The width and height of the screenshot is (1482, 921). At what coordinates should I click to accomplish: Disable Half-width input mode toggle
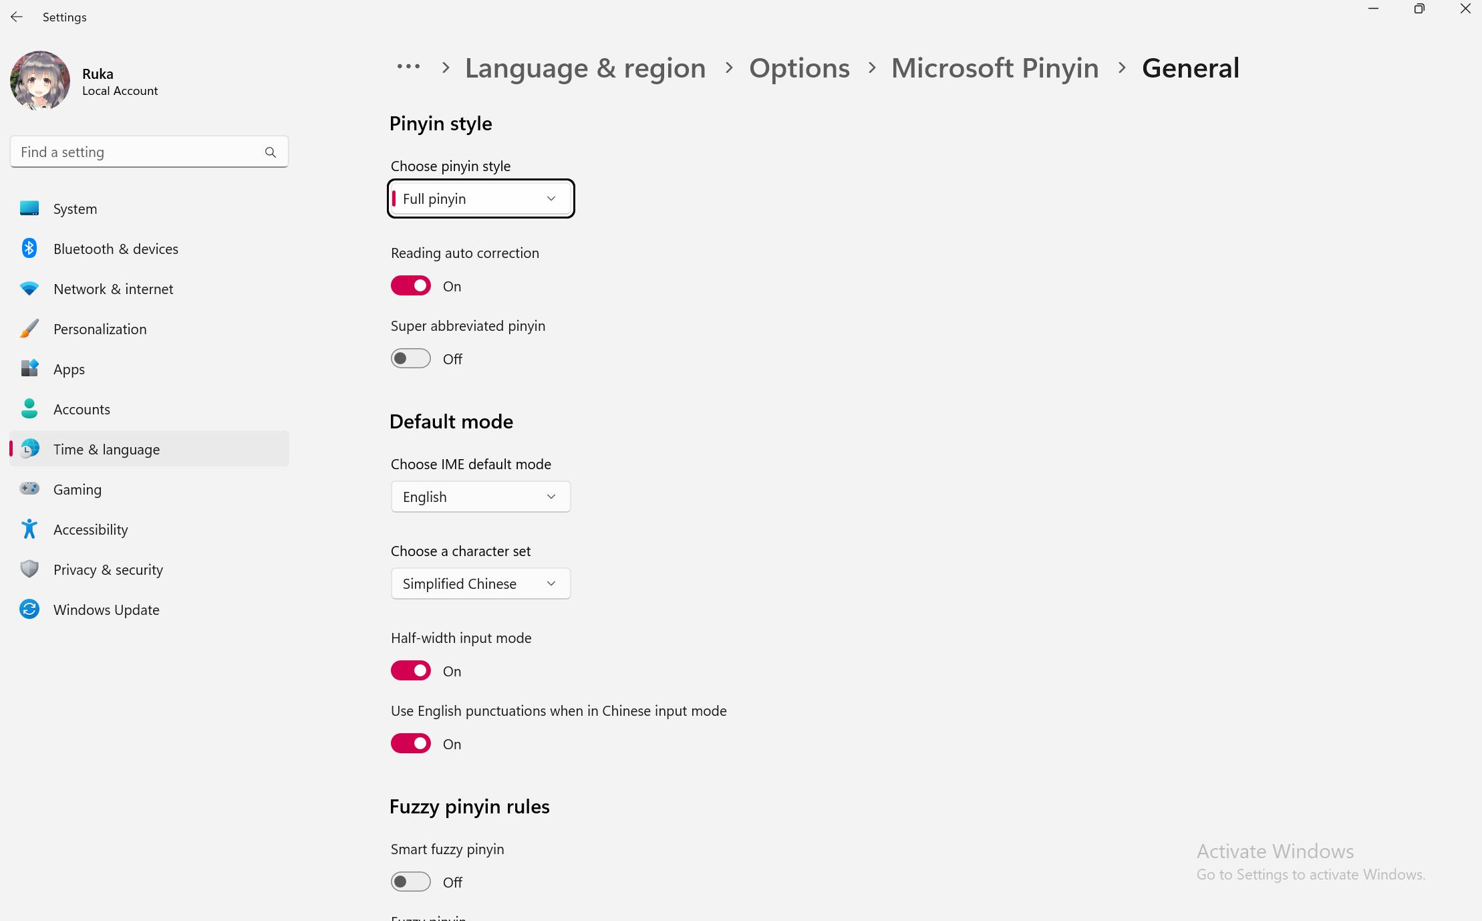[411, 670]
